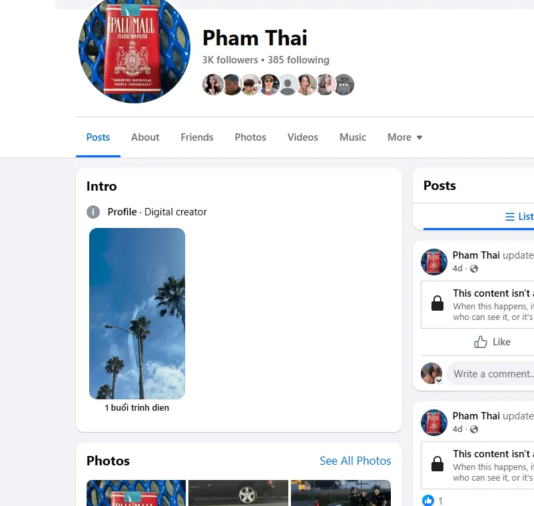
Task: Open the 385 following link
Action: point(298,60)
